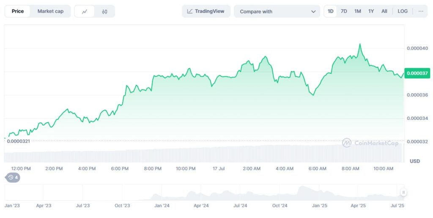The width and height of the screenshot is (433, 218).
Task: Expand the Compare with dropdown
Action: click(277, 11)
